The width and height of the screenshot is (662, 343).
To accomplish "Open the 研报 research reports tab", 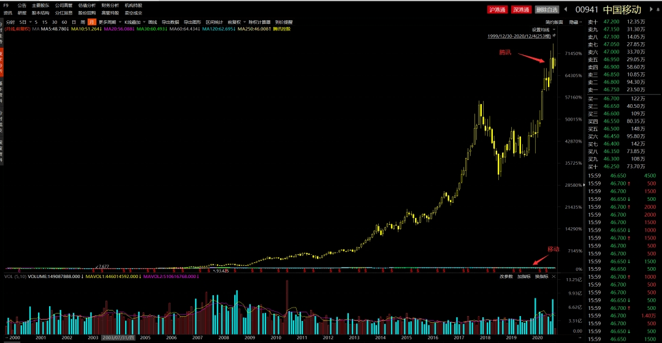I will pyautogui.click(x=22, y=13).
